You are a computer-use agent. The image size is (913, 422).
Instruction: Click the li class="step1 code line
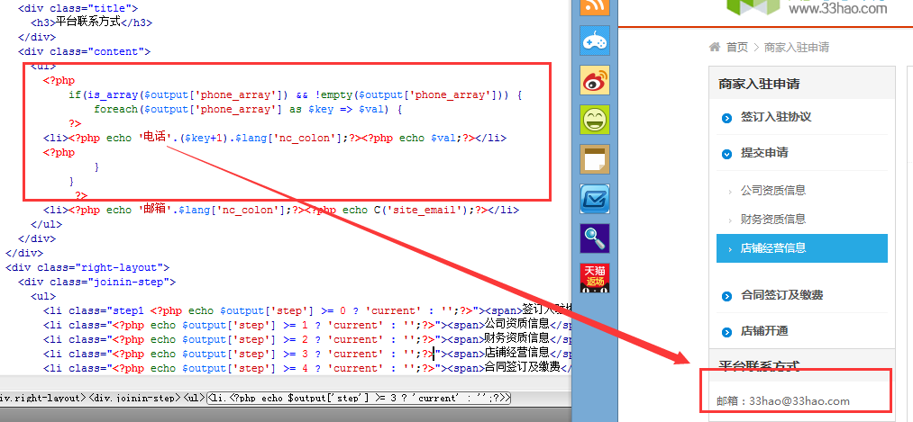point(306,310)
